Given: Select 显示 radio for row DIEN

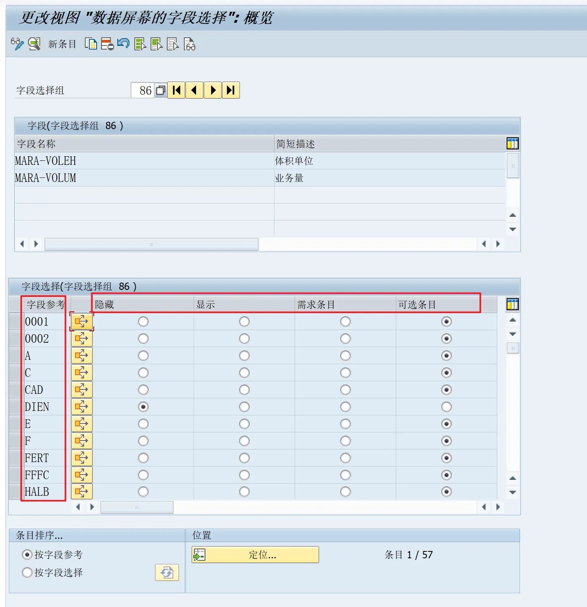Looking at the screenshot, I should [x=244, y=407].
